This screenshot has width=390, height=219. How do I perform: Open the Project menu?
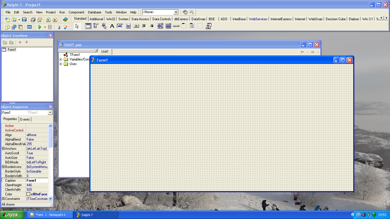[x=51, y=12]
